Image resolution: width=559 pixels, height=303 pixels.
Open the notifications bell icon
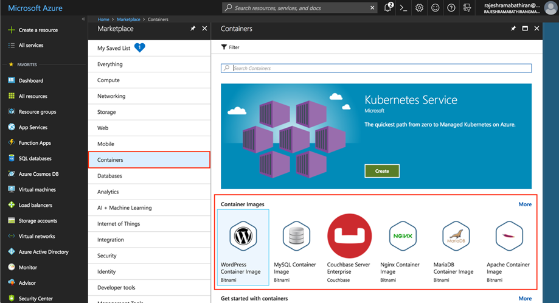pyautogui.click(x=388, y=7)
